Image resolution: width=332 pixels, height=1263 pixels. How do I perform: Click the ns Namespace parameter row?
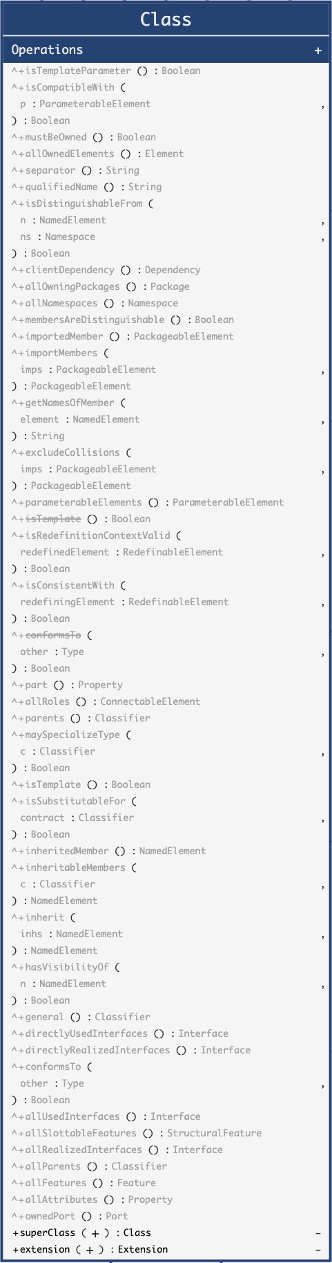tap(166, 237)
